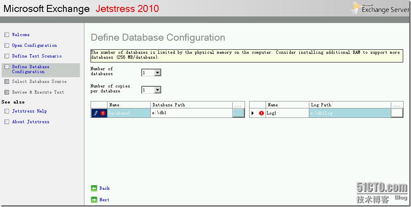
Task: Expand Number of copies per database dropdown
Action: [158, 90]
